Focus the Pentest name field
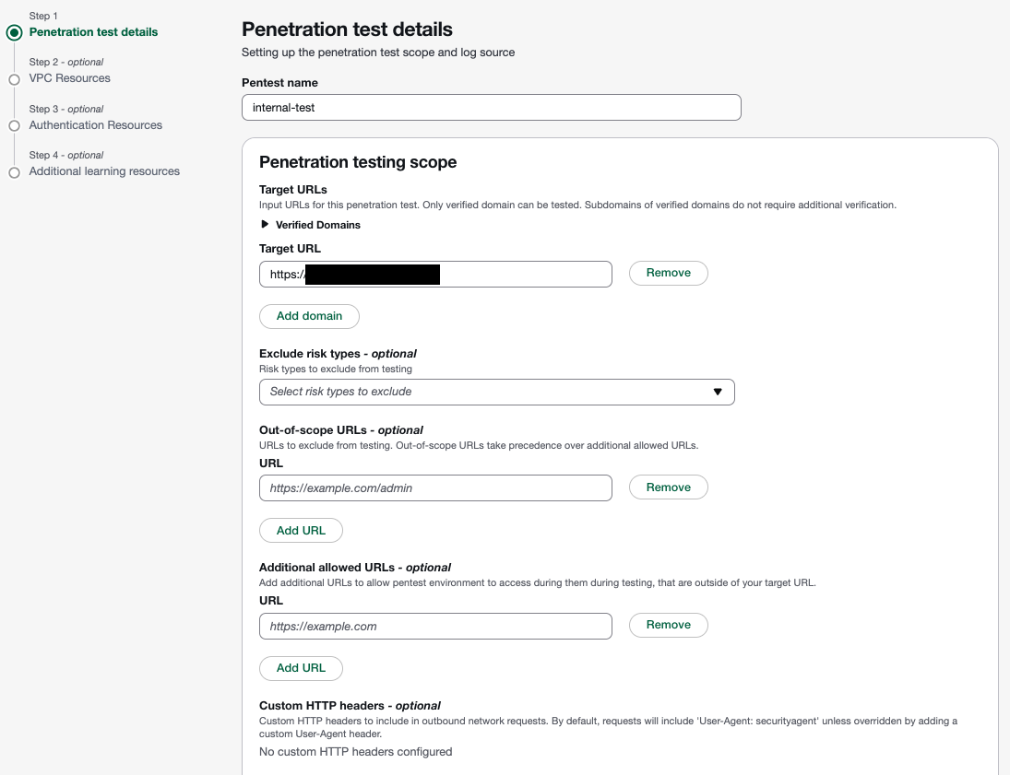The height and width of the screenshot is (775, 1010). (x=491, y=108)
